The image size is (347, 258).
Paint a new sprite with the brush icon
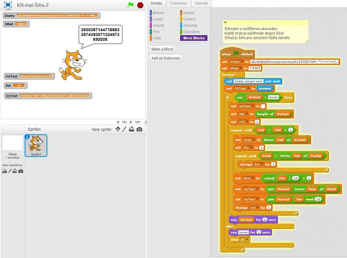click(x=124, y=129)
